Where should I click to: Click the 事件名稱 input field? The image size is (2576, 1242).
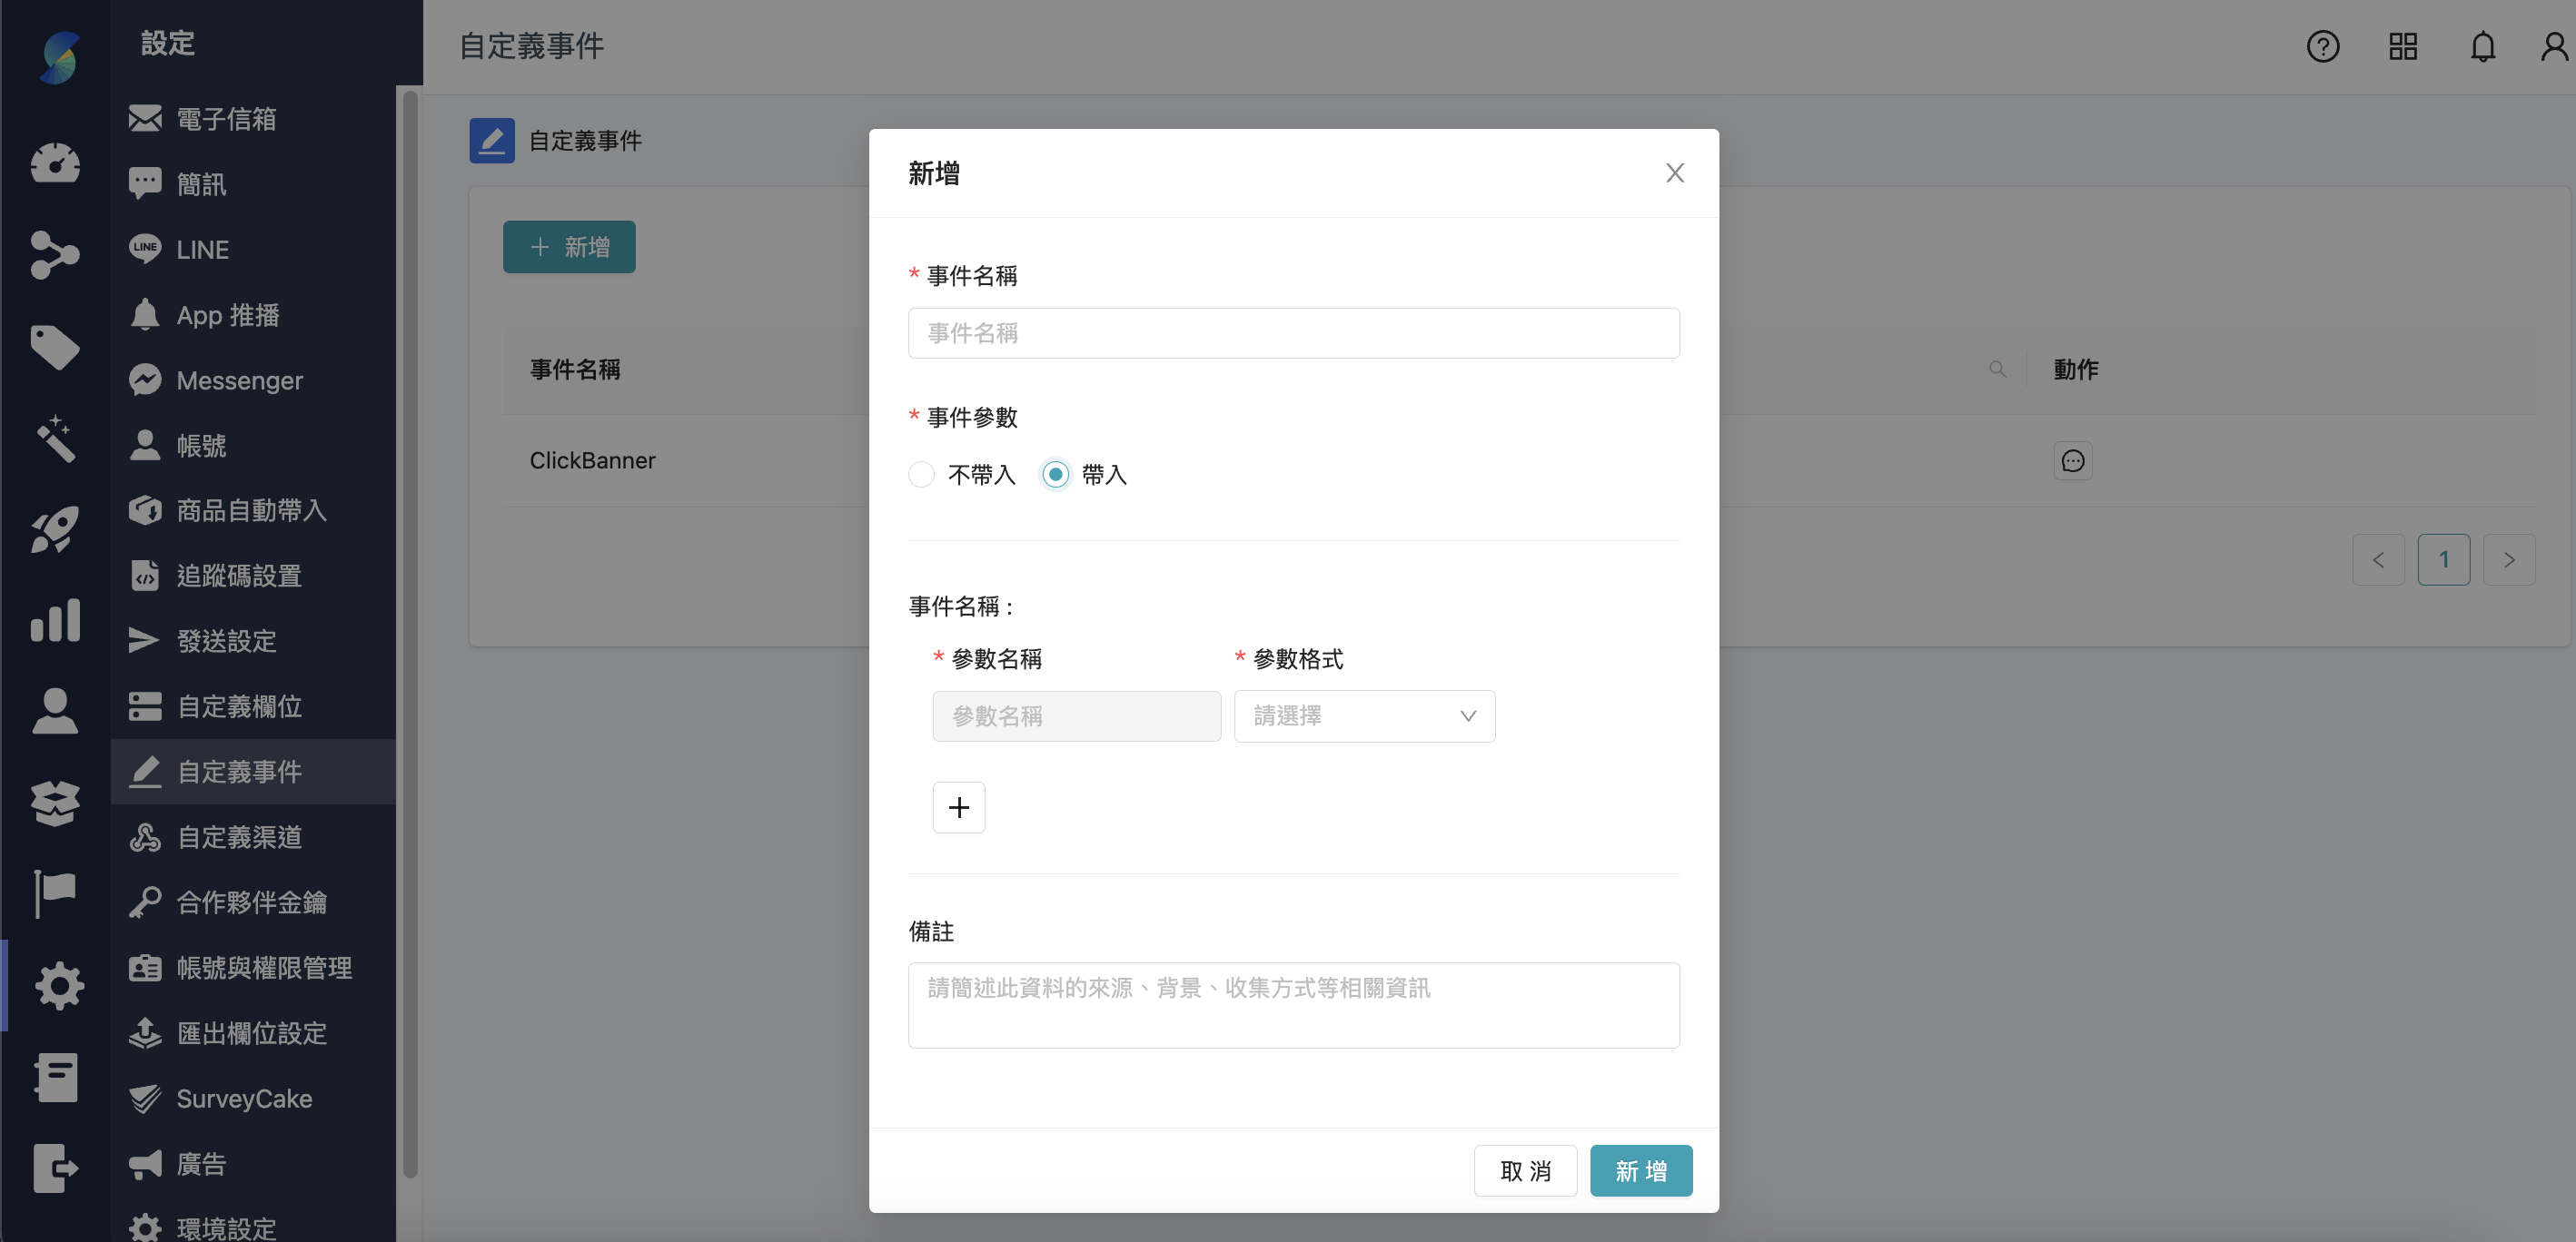[1293, 332]
